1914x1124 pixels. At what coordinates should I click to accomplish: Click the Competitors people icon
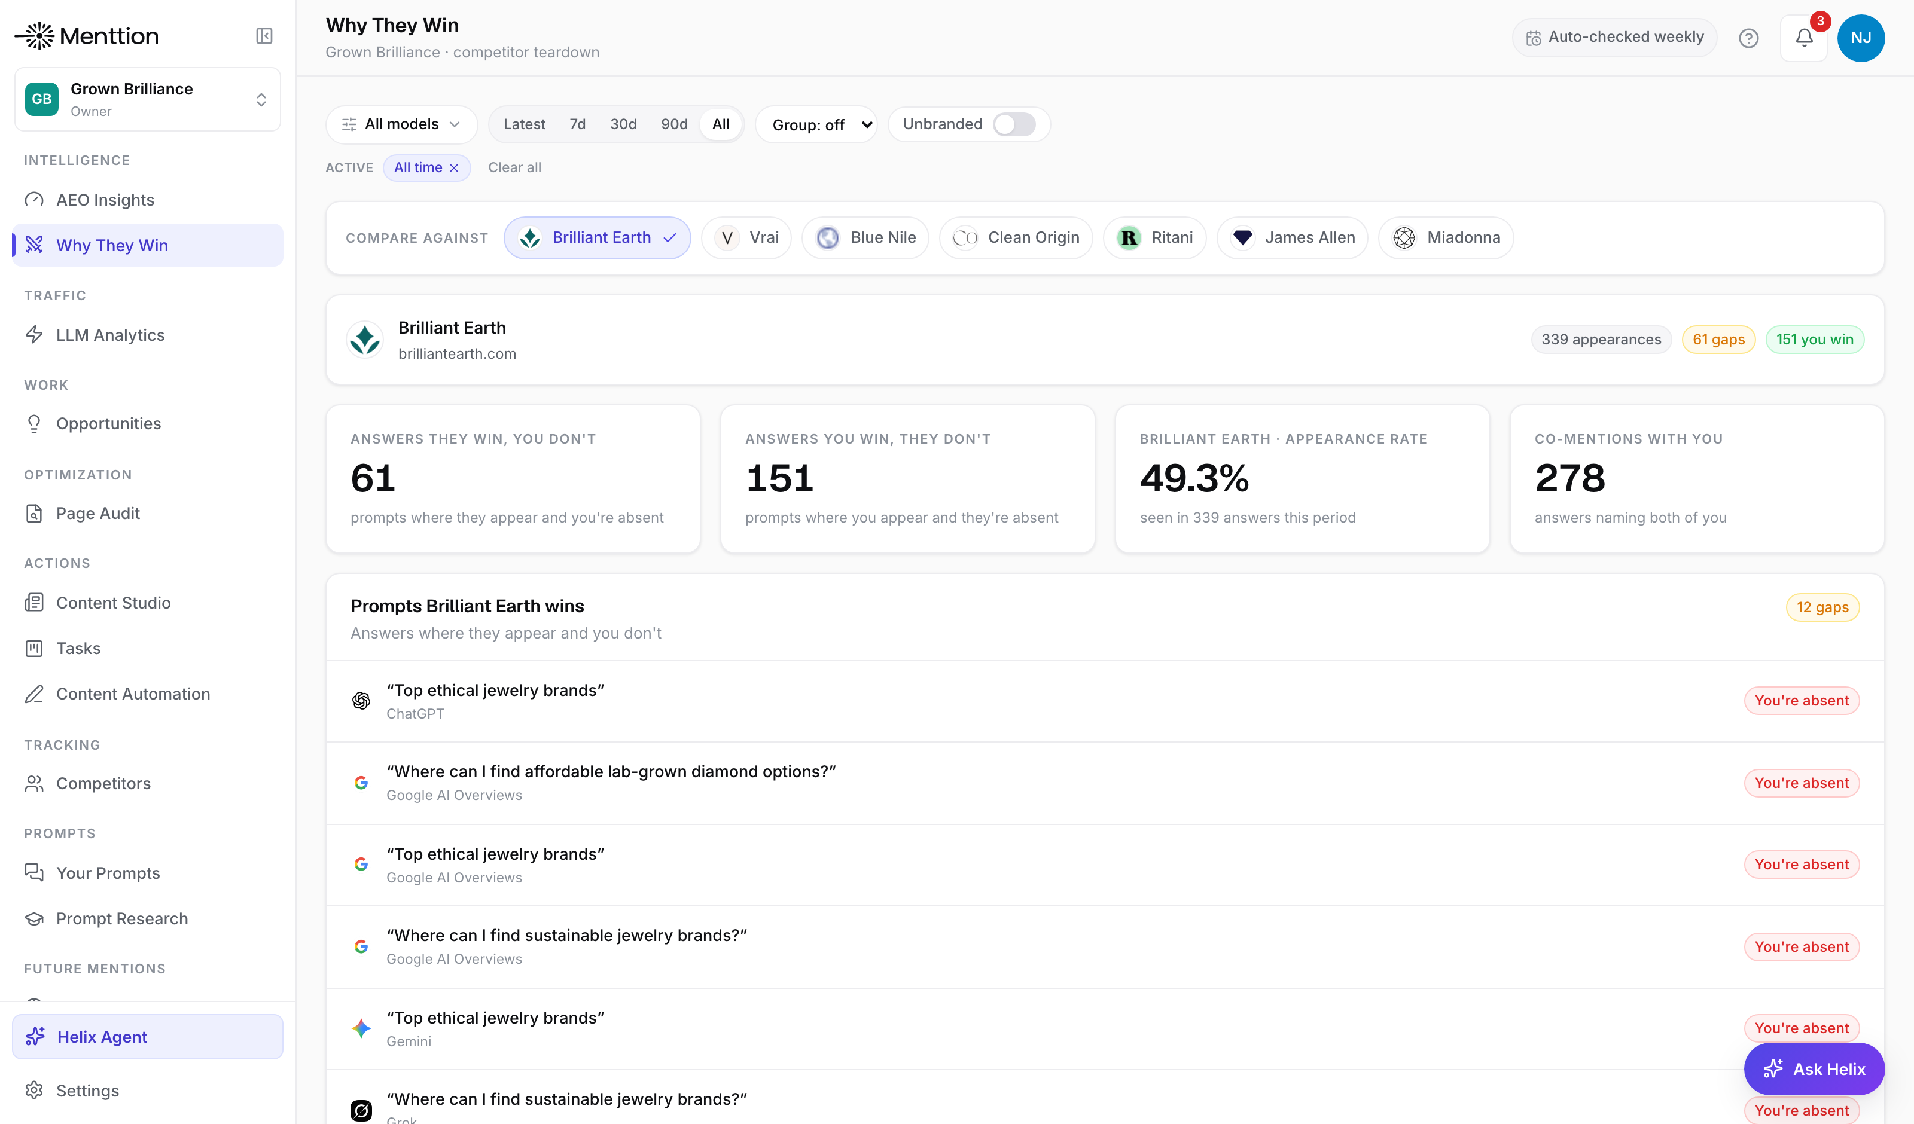(34, 783)
